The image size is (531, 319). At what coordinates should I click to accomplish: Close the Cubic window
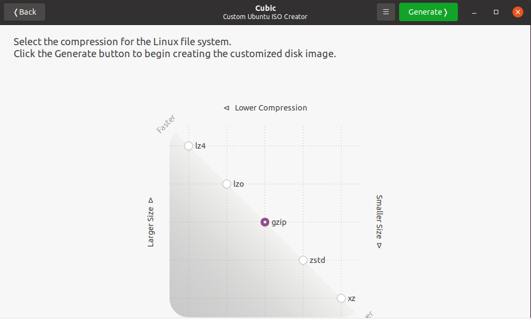point(517,12)
